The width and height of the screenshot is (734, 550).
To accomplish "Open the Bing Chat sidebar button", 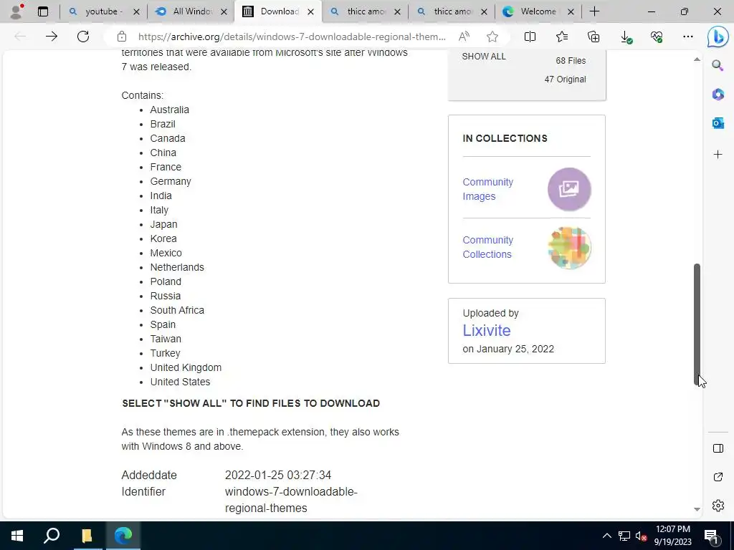I will [718, 37].
